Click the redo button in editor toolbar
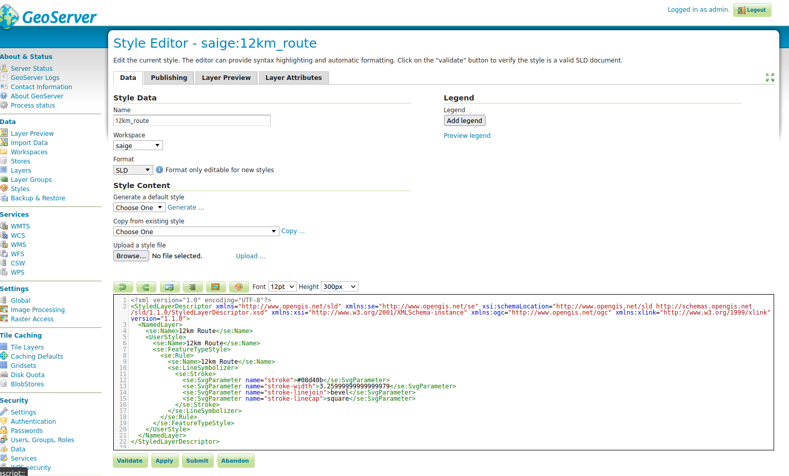 [146, 287]
